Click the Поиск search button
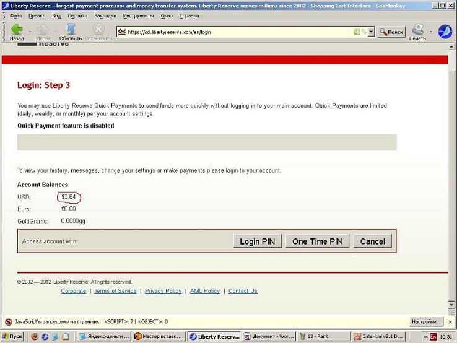Screen dimensions: 457x343 pos(391,32)
